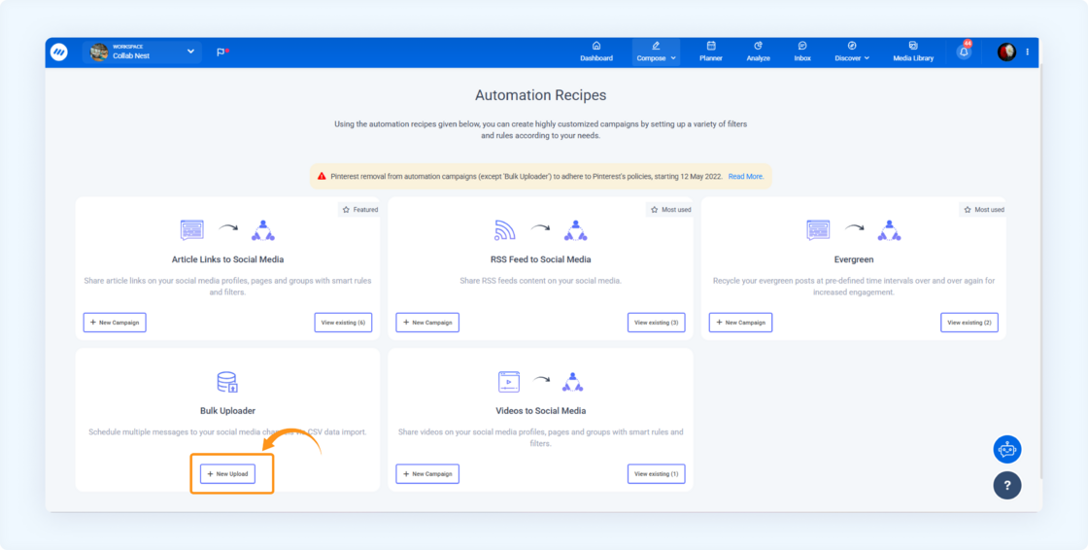Expand the Discover dropdown menu
The width and height of the screenshot is (1088, 550).
852,52
